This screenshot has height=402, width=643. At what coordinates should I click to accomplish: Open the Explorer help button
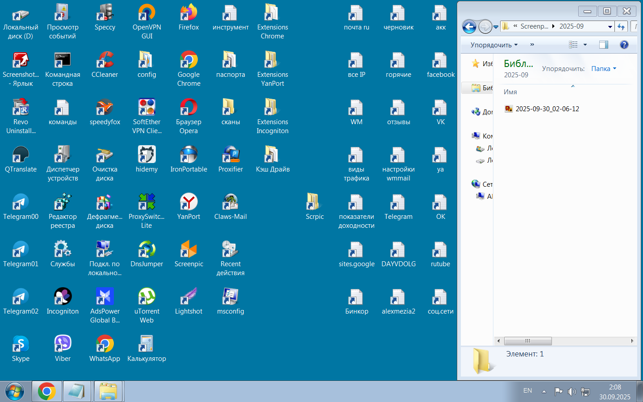624,45
